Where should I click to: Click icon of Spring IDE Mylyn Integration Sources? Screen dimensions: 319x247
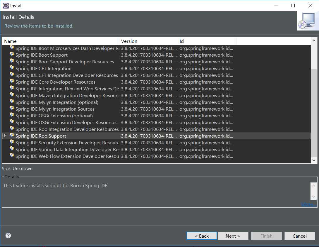[12, 108]
